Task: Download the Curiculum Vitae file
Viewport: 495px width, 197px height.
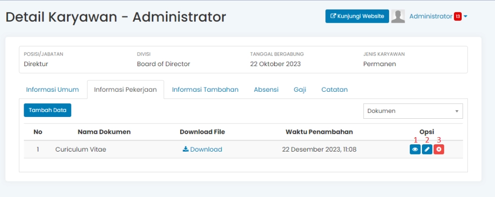Action: [202, 150]
